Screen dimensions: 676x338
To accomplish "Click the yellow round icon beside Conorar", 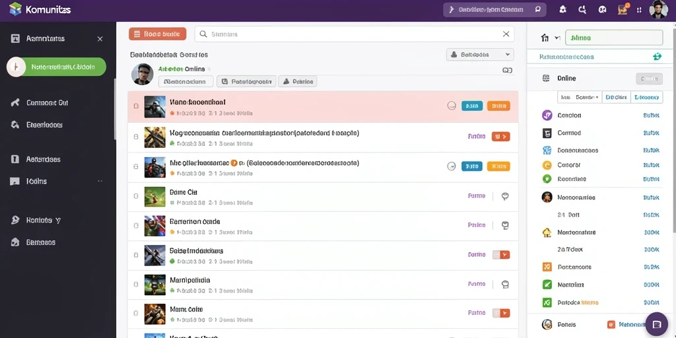I will click(x=547, y=164).
